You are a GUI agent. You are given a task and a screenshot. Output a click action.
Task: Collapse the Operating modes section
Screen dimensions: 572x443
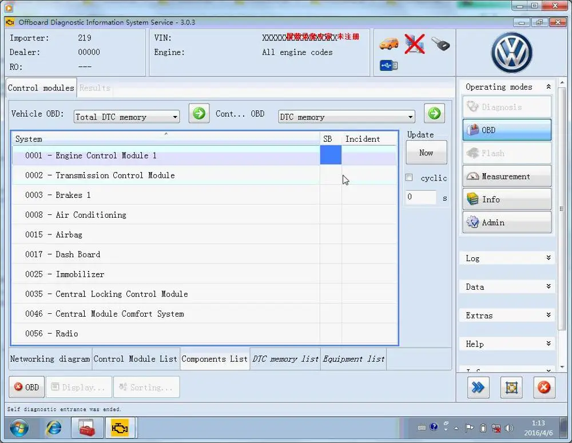coord(549,87)
